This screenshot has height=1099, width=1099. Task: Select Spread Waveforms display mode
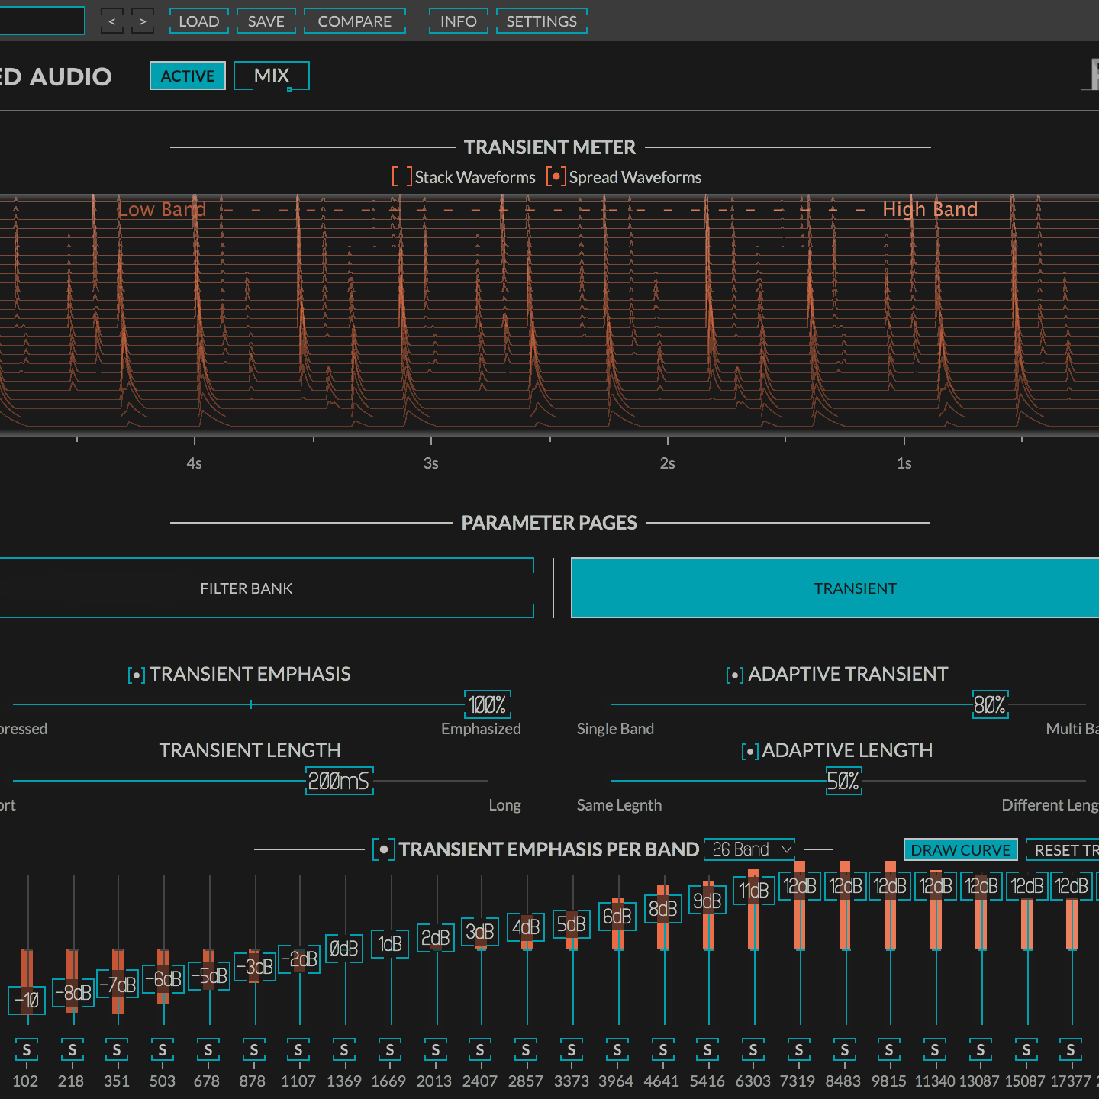point(557,176)
